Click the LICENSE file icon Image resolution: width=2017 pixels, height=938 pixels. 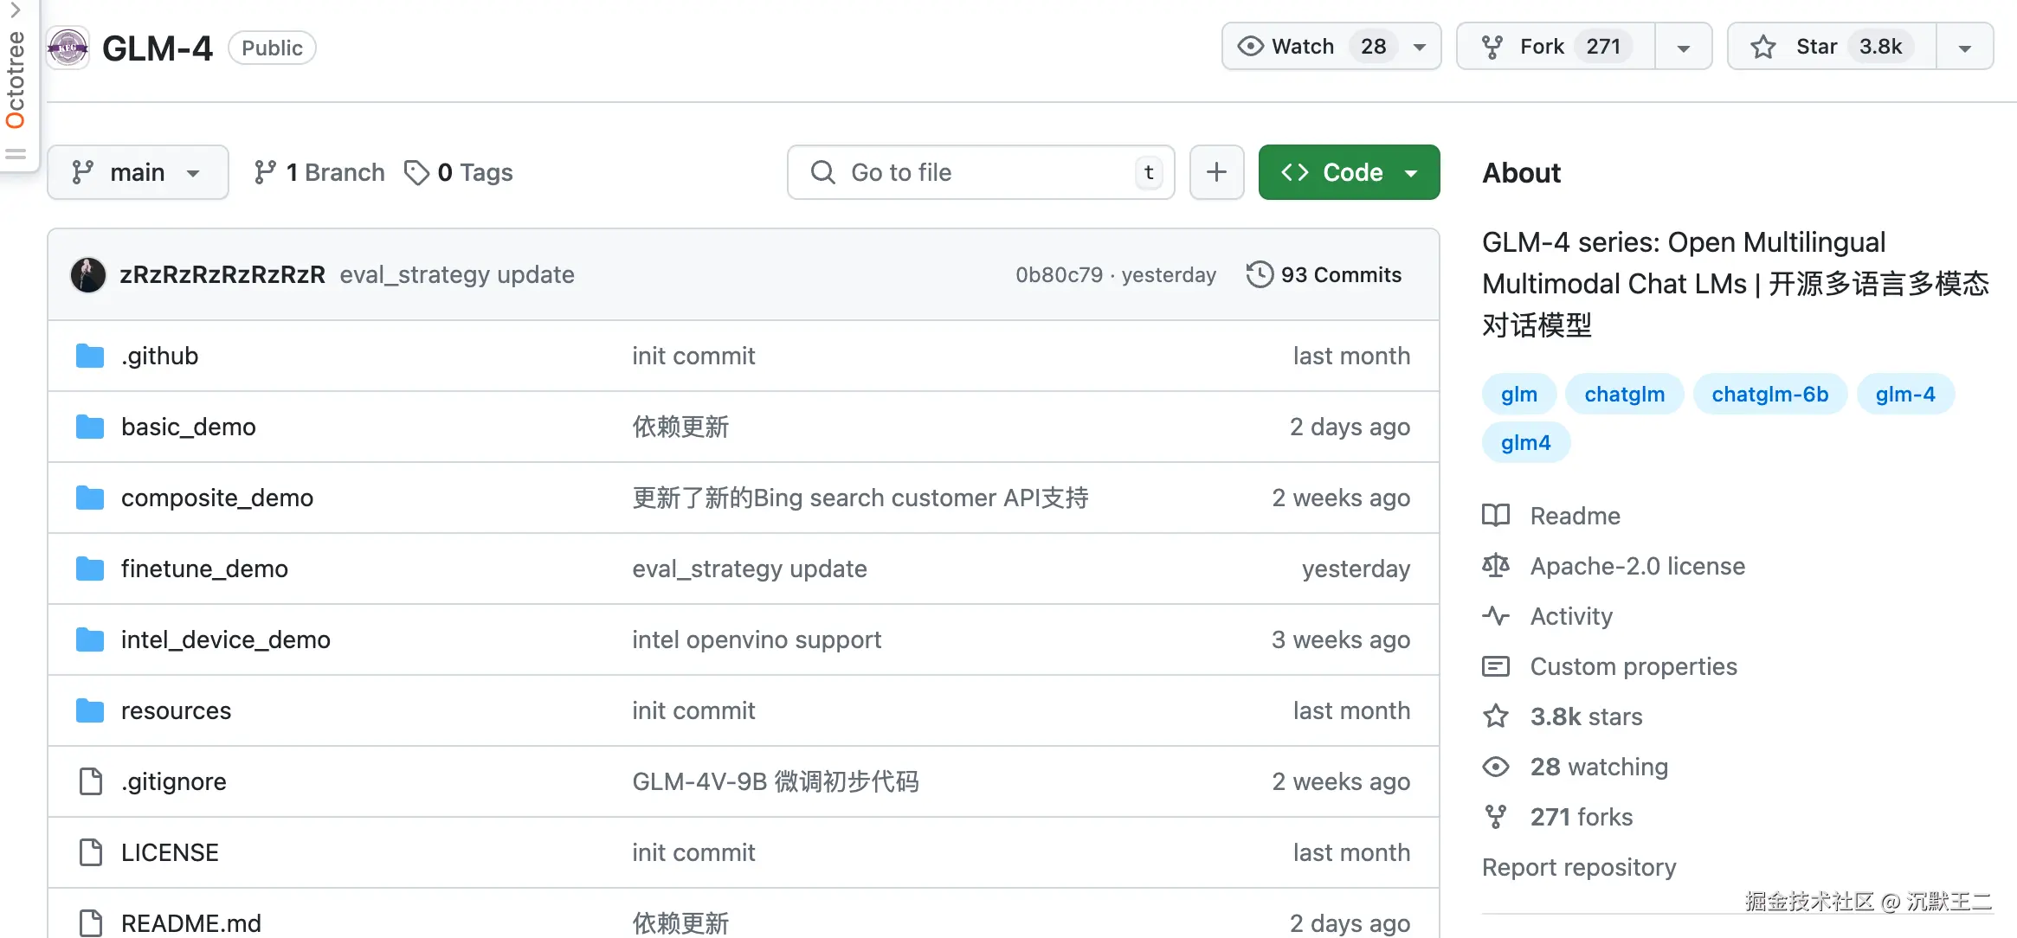[90, 852]
